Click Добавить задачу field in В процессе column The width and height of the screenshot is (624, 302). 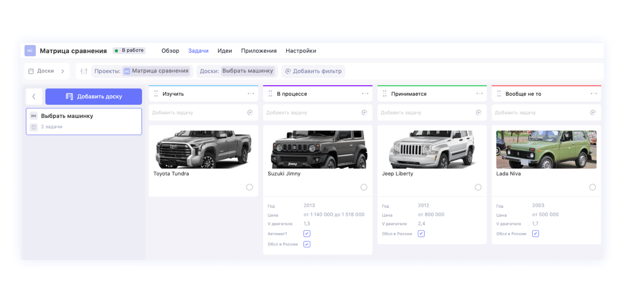click(318, 112)
